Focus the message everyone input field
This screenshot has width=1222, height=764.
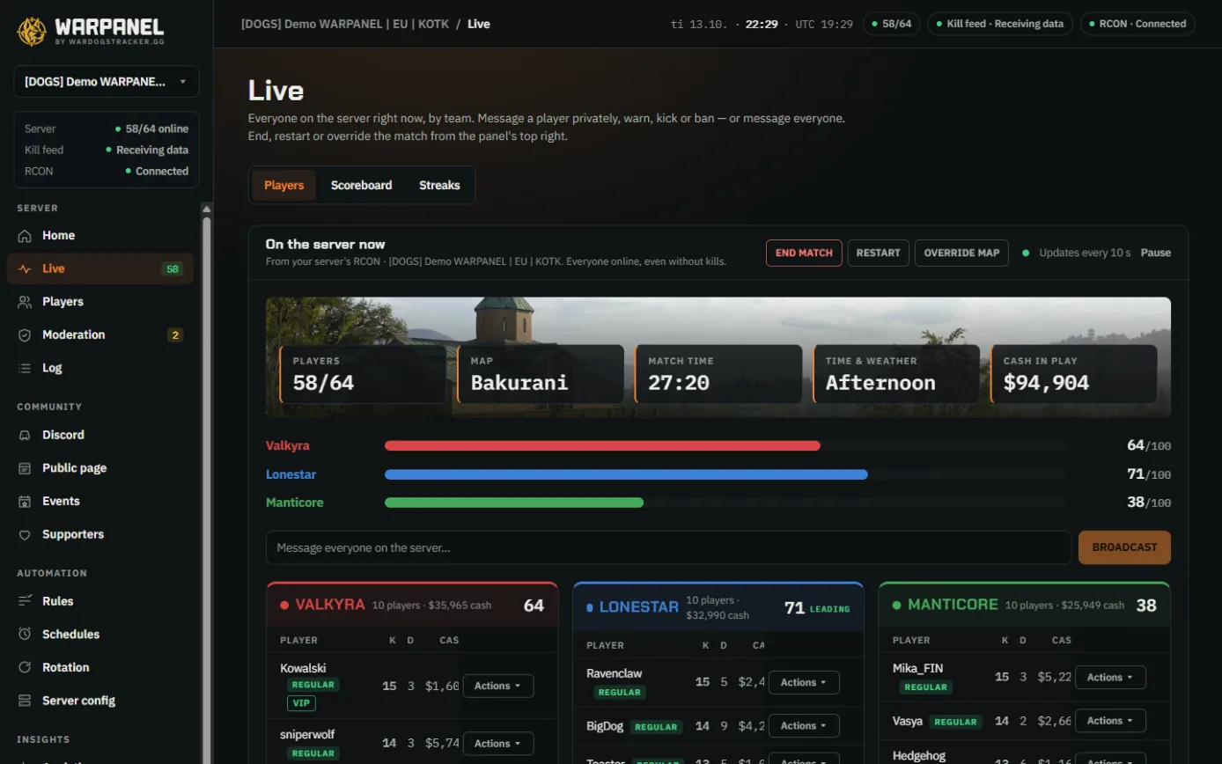668,547
